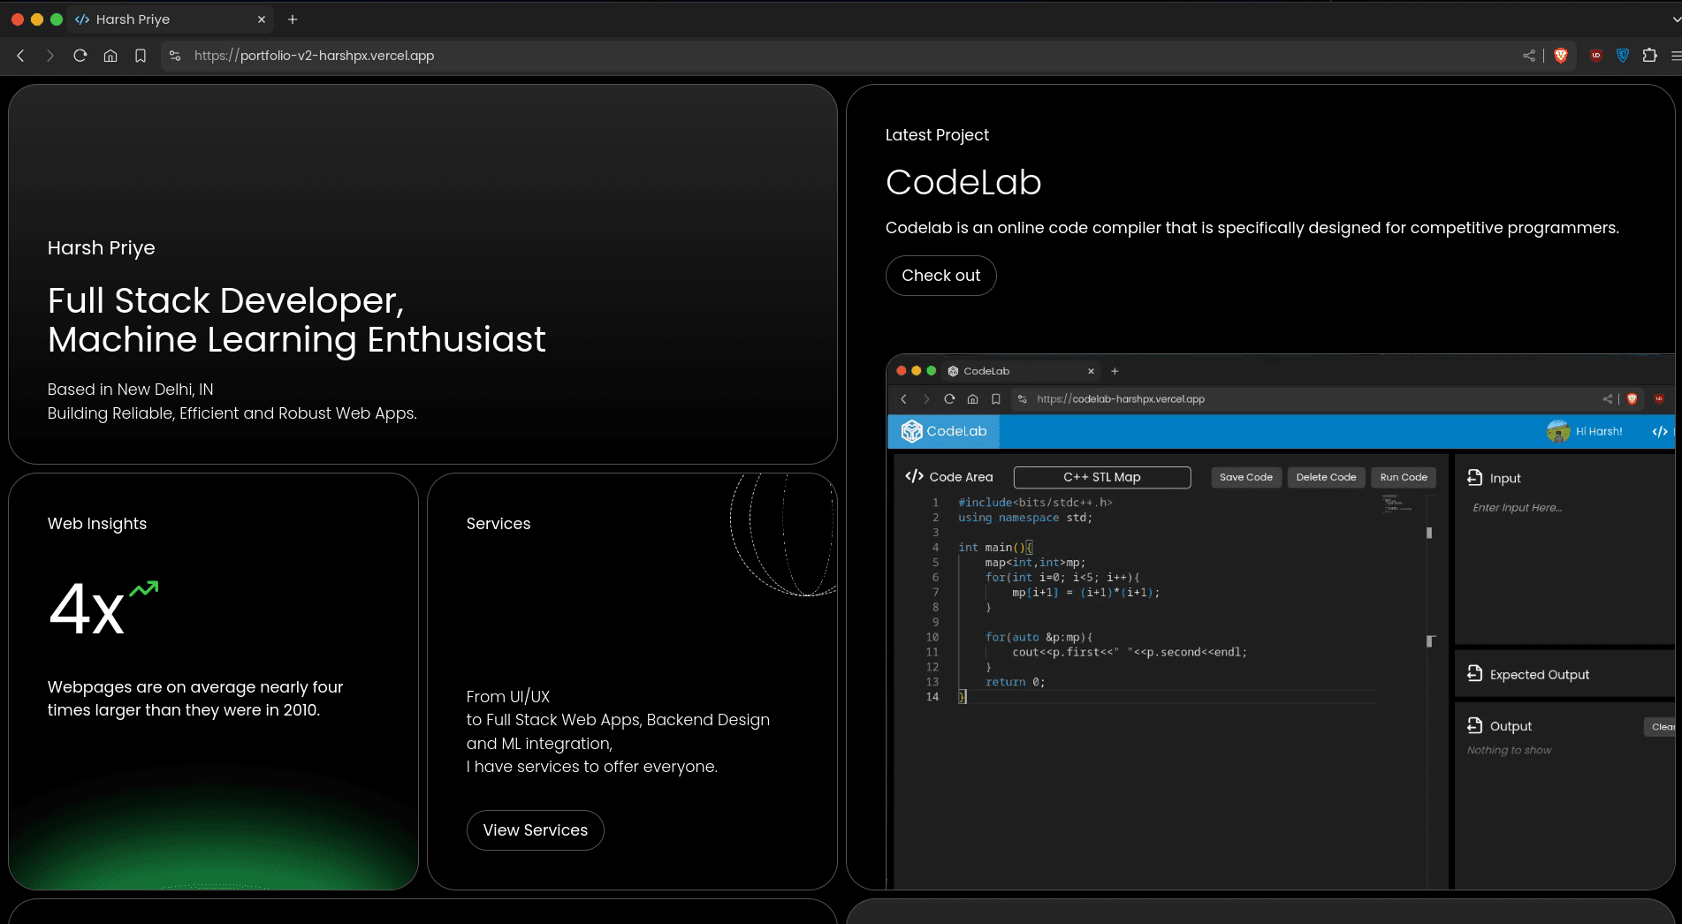Open a new browser tab
Screen dimensions: 1682x924
[293, 19]
